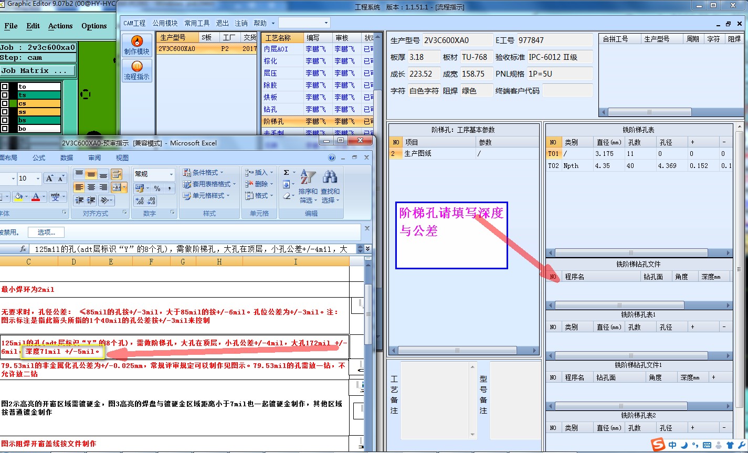Increase decimal places in Excel
Viewport: 748px width, 453px height.
140,201
